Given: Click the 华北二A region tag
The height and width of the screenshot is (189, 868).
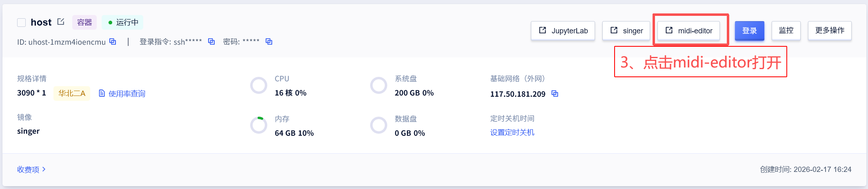Looking at the screenshot, I should pos(72,93).
